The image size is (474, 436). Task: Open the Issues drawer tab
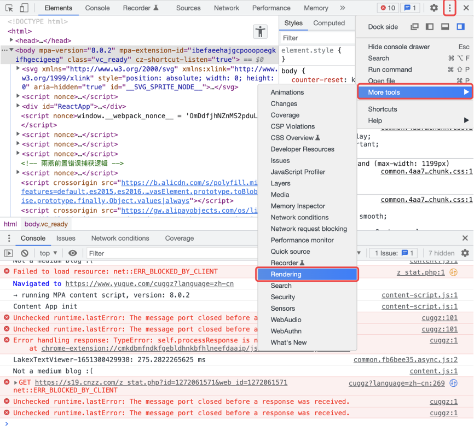point(66,238)
